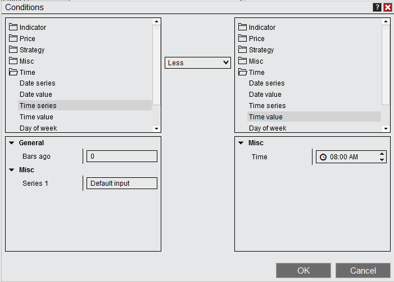Screen dimensions: 394x282
Task: Open the Strategy folder in left tree
Action: (x=26, y=50)
